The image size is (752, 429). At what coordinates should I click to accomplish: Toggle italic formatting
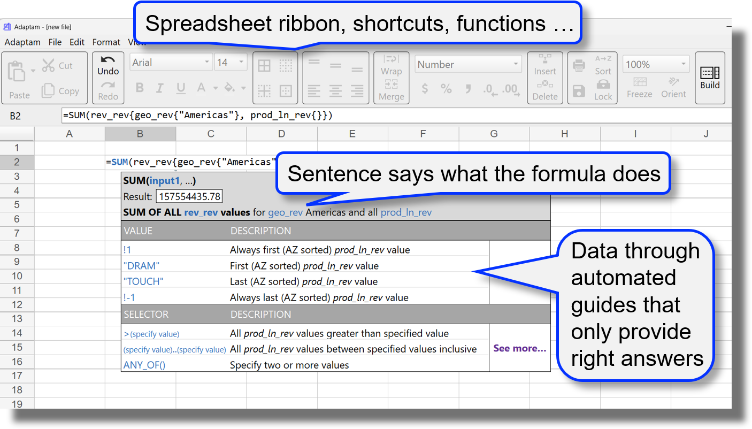click(x=160, y=88)
